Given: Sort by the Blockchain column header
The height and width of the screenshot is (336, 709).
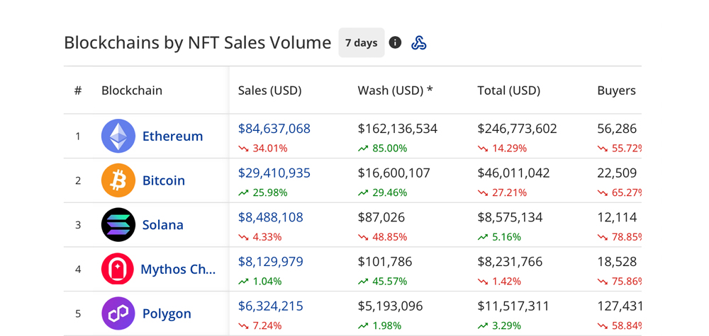Looking at the screenshot, I should click(132, 91).
